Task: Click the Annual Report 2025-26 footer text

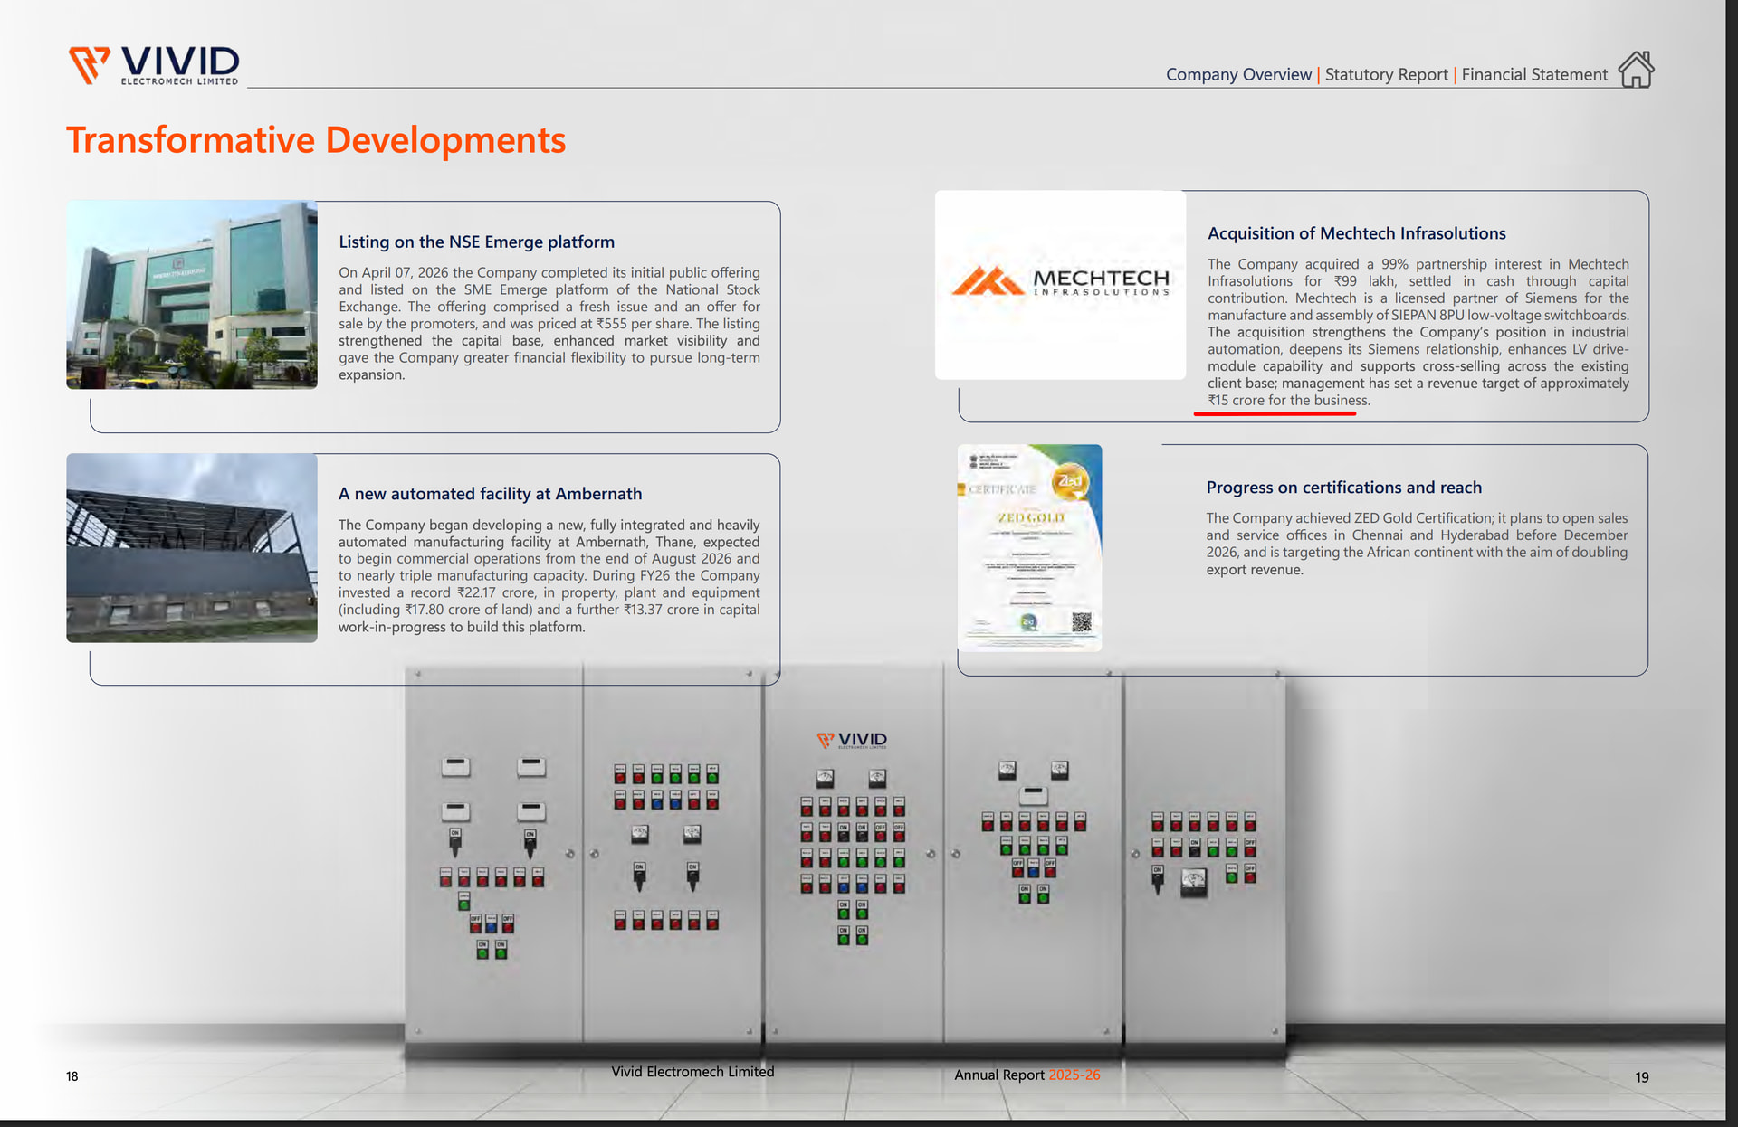Action: coord(1027,1075)
